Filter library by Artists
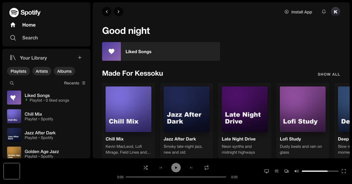Screen dimensions: 352x184 (42, 71)
